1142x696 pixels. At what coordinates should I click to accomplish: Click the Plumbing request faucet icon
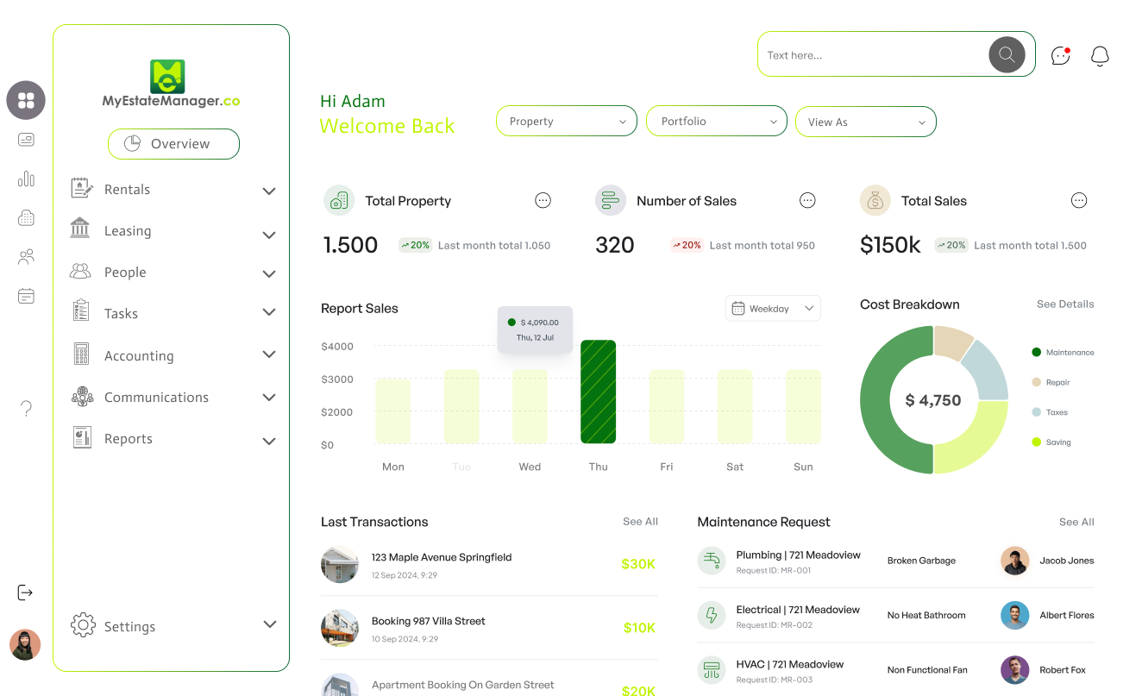pos(712,561)
